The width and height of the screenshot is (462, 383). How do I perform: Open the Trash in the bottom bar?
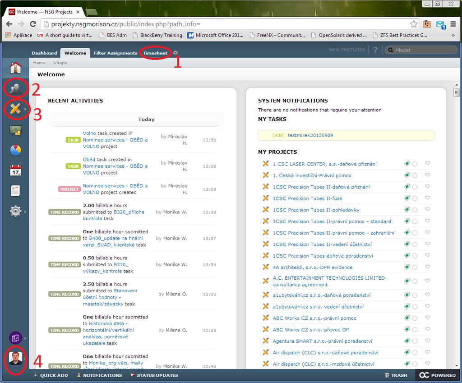(396, 375)
